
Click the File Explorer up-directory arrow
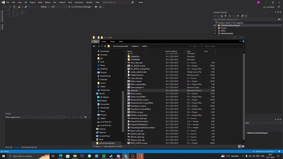105,46
